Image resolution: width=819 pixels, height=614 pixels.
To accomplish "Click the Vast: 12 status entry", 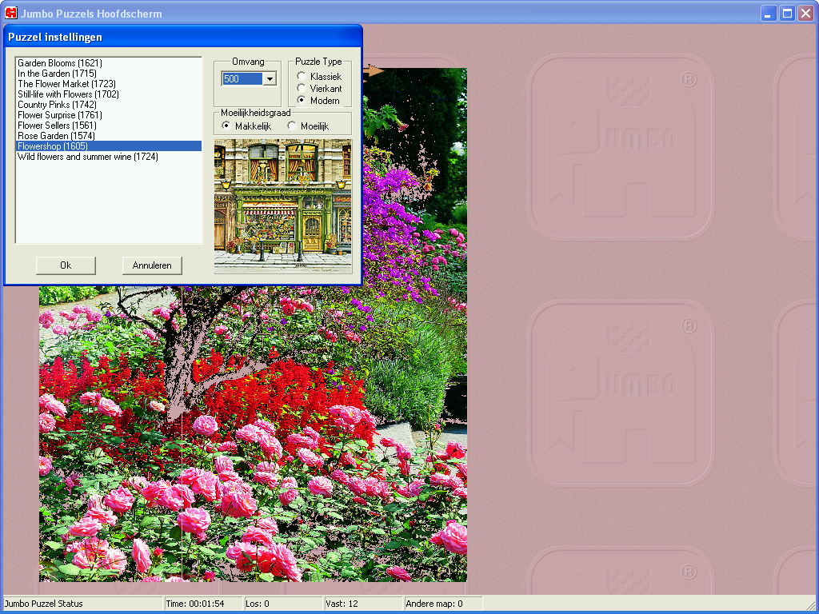I will point(363,604).
